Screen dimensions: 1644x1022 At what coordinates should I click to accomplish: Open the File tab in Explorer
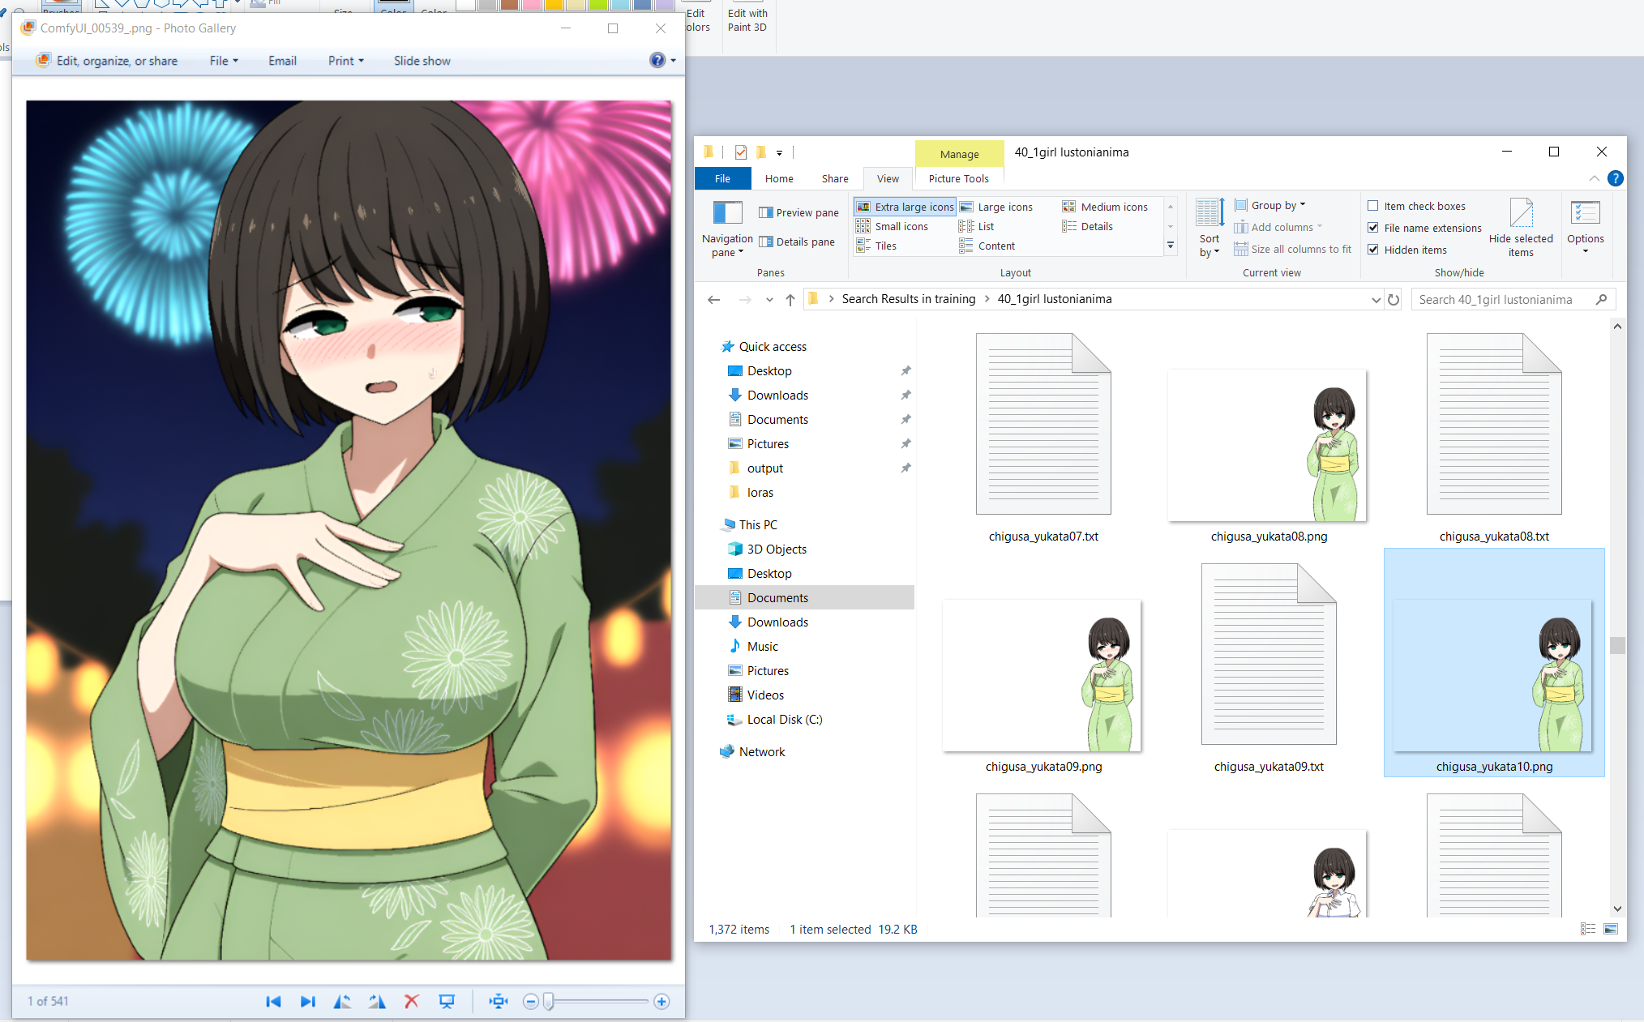pyautogui.click(x=722, y=178)
